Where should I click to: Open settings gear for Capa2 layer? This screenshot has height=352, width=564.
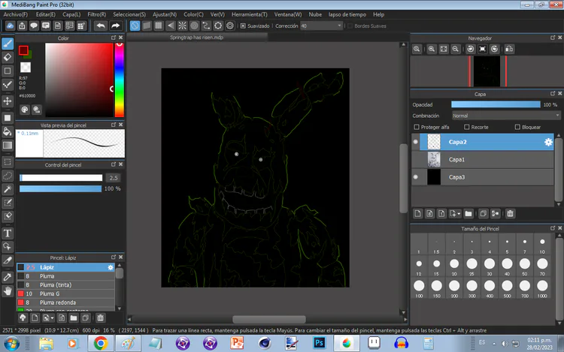548,142
